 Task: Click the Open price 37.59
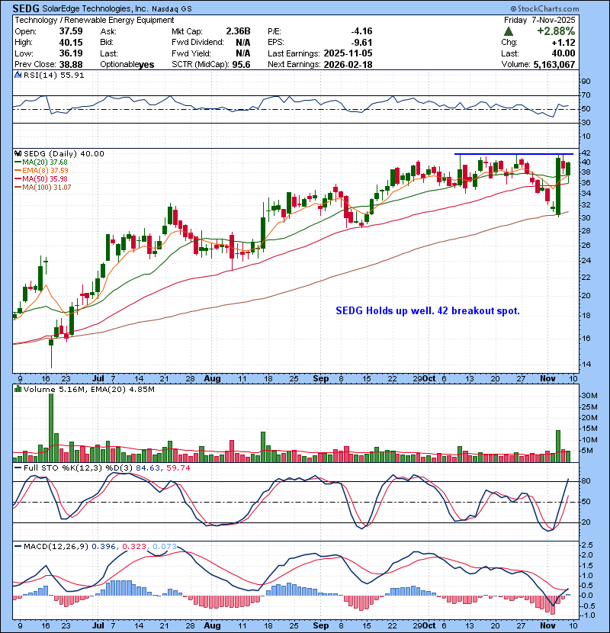click(x=71, y=31)
